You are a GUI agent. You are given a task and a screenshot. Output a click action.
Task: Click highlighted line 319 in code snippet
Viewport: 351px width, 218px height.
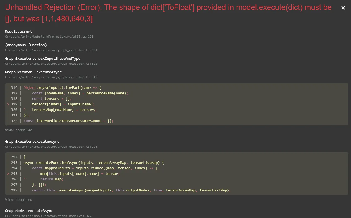tap(63, 104)
